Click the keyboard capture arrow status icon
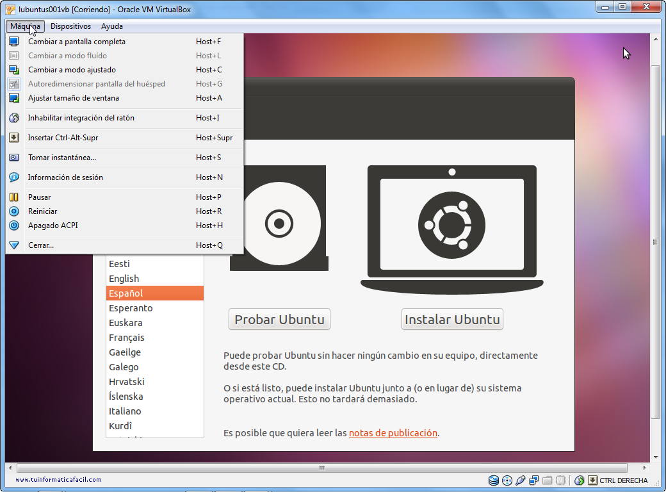666x492 pixels. tap(592, 480)
